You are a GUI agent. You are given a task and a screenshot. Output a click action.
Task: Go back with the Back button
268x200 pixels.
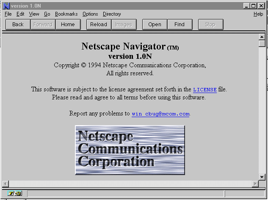coord(18,25)
